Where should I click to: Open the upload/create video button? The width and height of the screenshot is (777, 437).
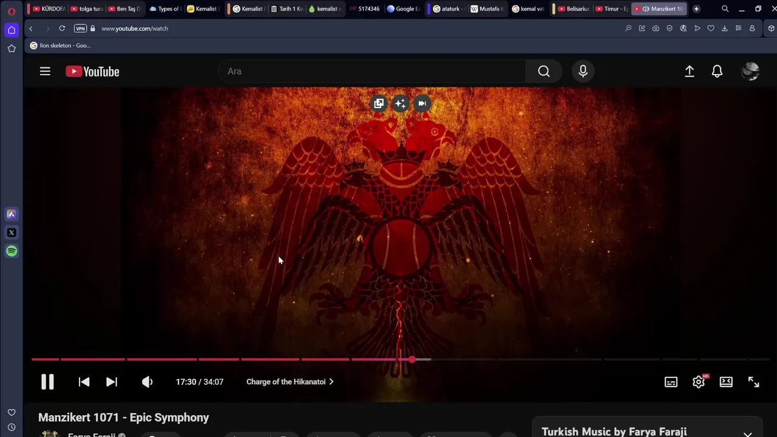click(x=690, y=72)
